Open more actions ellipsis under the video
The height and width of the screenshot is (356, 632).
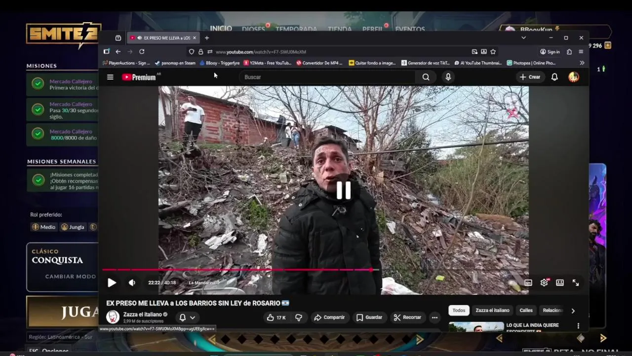[434, 317]
